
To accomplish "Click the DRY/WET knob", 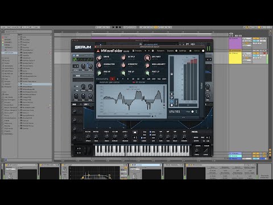I will (x=147, y=58).
